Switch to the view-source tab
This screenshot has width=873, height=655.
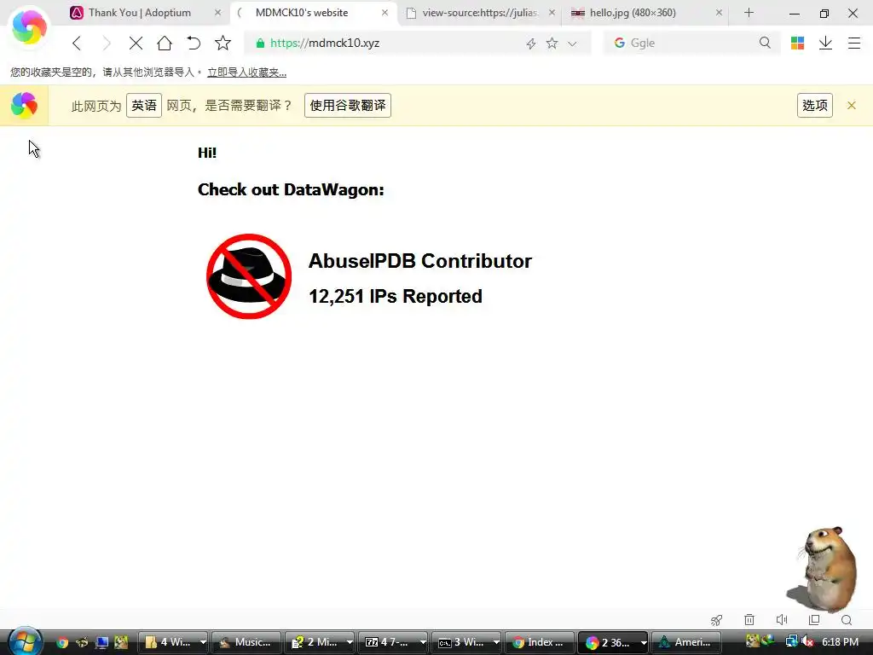479,12
